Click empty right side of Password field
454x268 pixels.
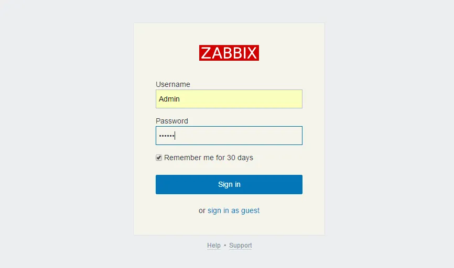tap(273, 136)
